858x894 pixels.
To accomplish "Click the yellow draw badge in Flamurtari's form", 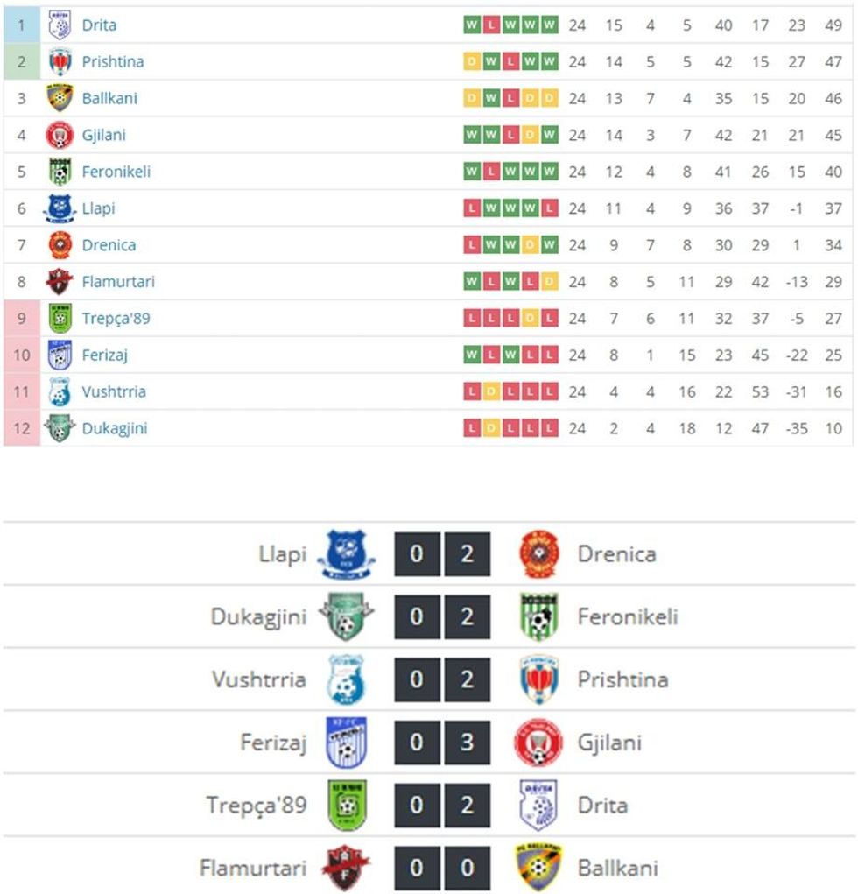I will [x=549, y=282].
